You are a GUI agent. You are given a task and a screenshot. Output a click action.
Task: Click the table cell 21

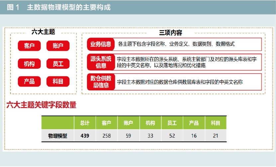(x=216, y=136)
